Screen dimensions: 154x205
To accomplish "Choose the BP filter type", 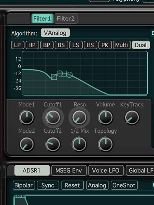I will point(47,45).
